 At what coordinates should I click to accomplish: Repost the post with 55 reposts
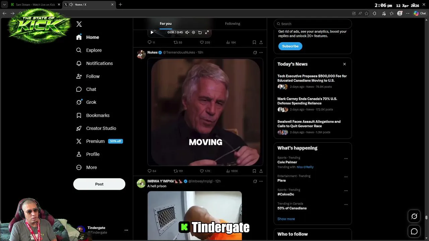click(x=178, y=43)
